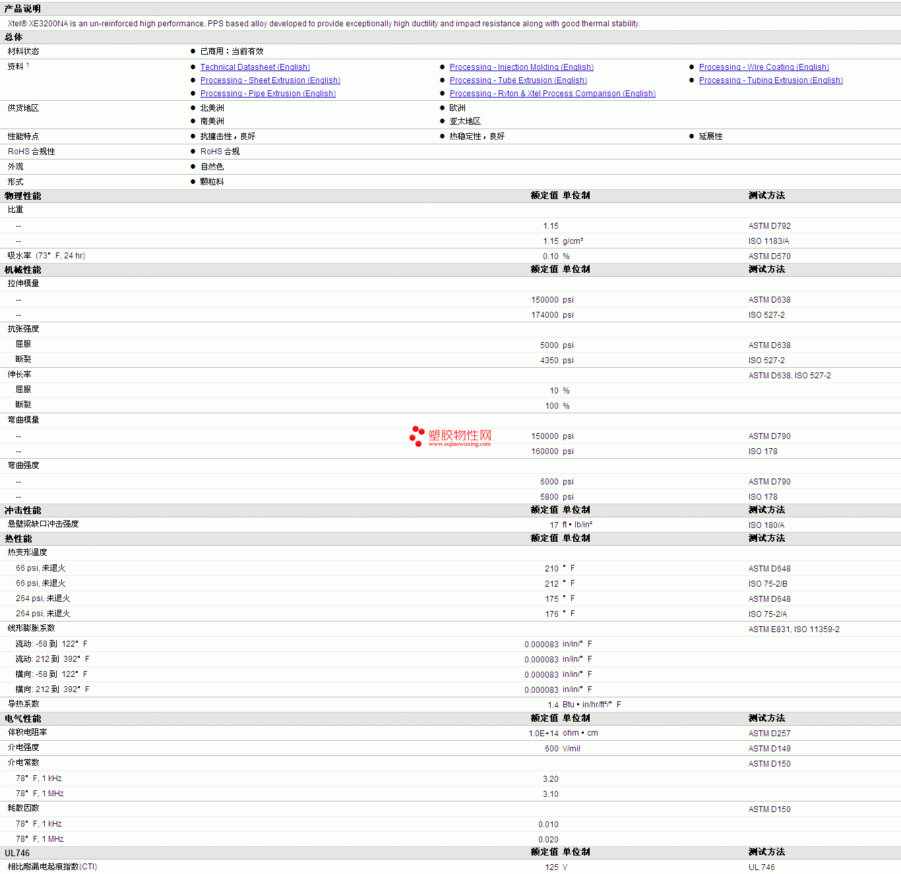Select the 线形膨胀系数 row label
Viewport: 901px width, 874px height.
click(x=32, y=628)
